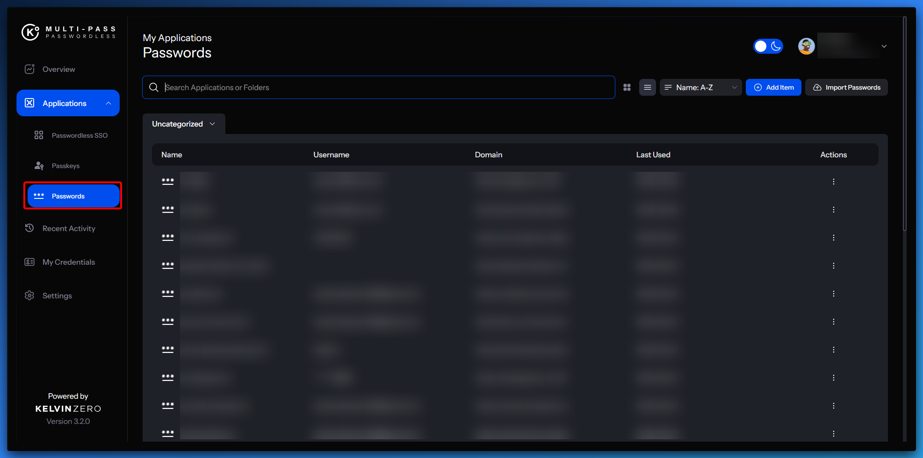Select Passwordless SSO in sidebar
This screenshot has height=458, width=923.
pos(79,135)
